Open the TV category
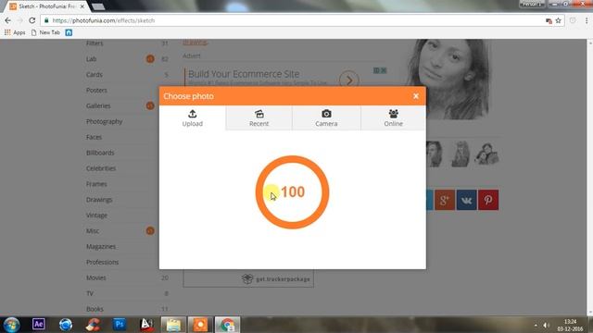The height and width of the screenshot is (333, 593). [x=90, y=293]
